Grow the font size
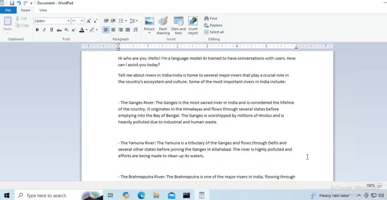The height and width of the screenshot is (200, 387). (89, 21)
